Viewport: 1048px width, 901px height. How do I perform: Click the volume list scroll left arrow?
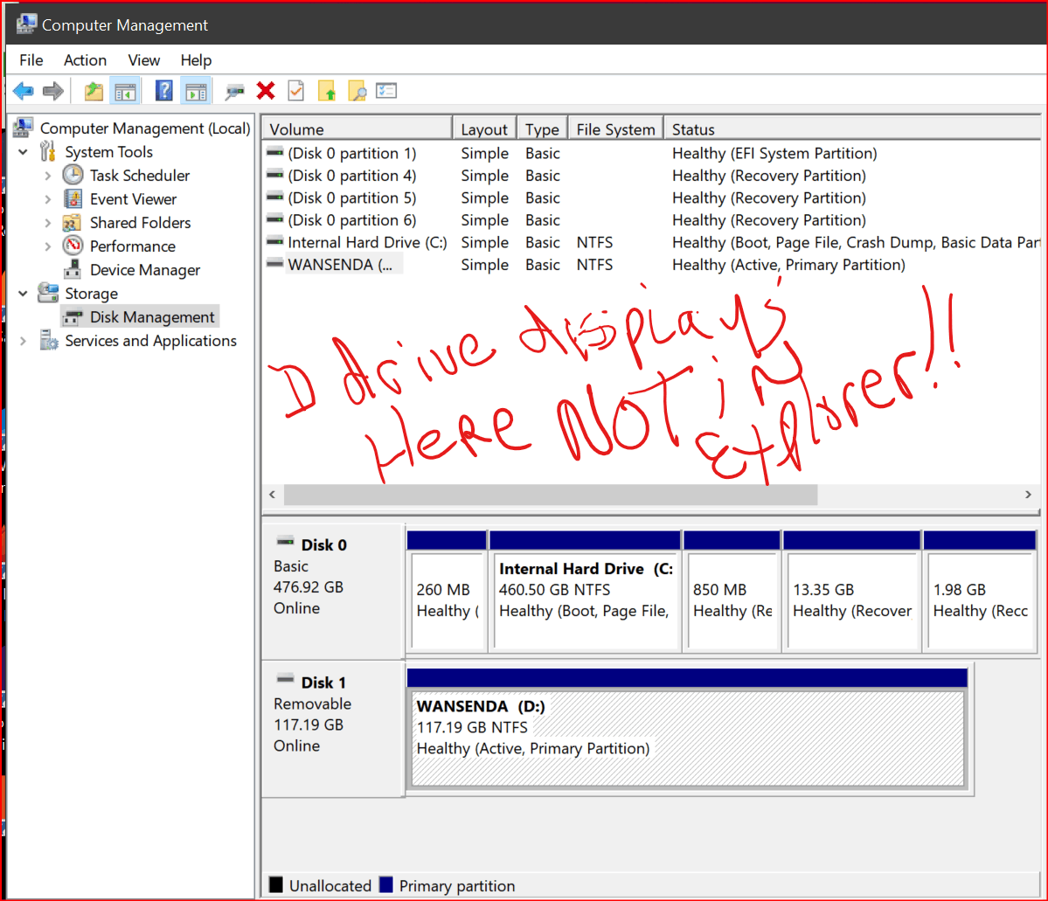click(x=272, y=495)
